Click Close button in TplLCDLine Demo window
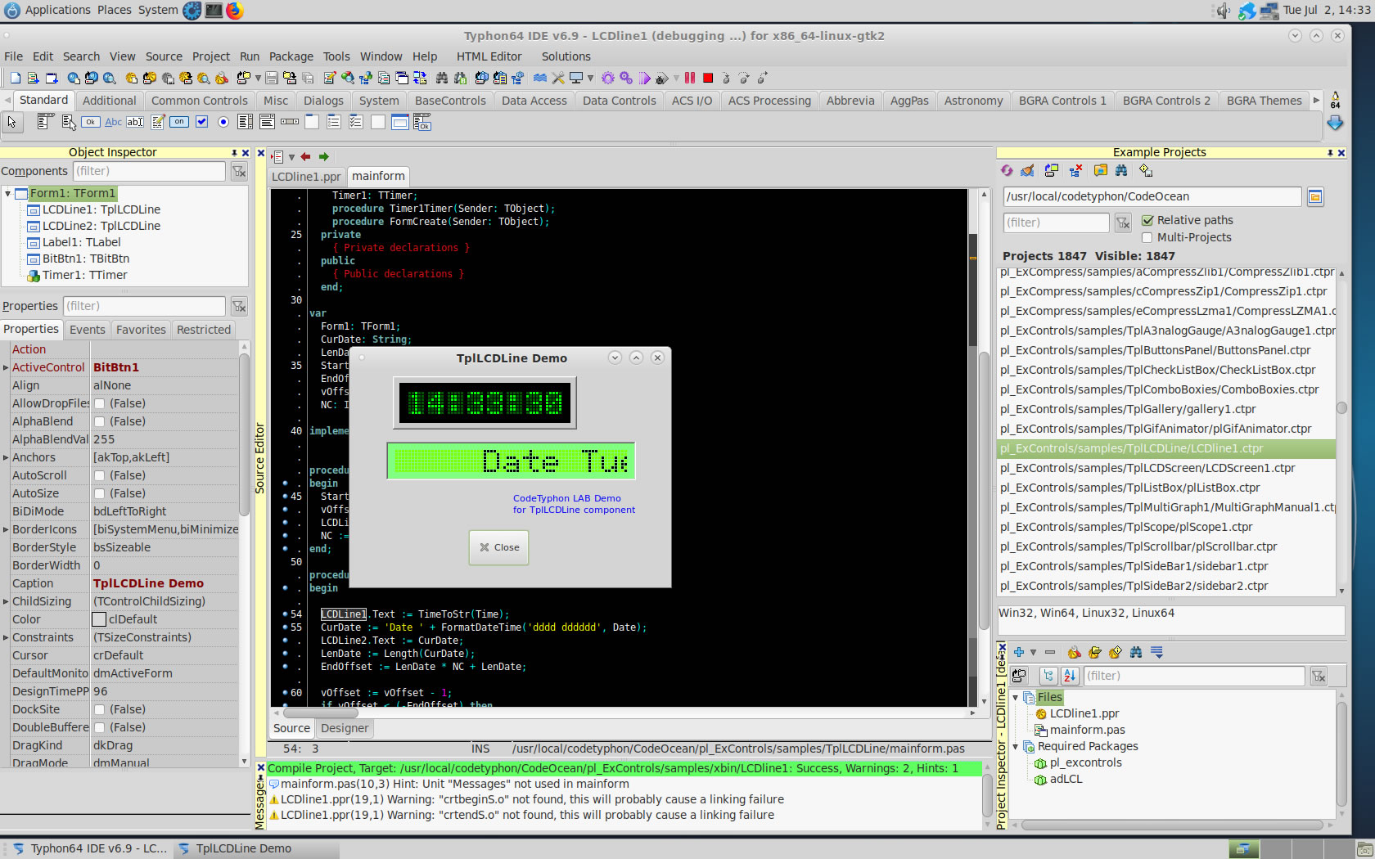 499,547
